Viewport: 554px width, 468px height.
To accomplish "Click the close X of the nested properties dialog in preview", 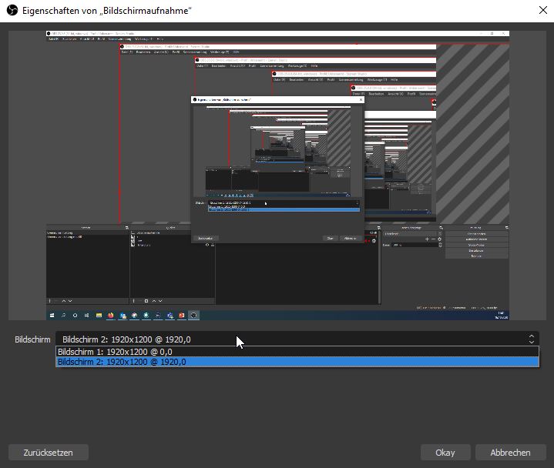I will point(361,99).
